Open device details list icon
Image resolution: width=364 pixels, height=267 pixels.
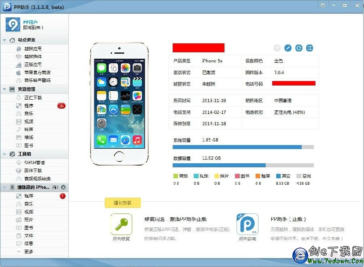click(309, 48)
